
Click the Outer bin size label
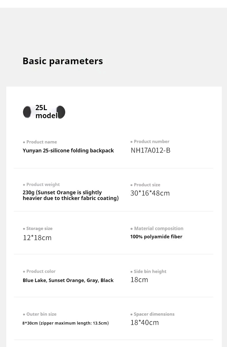[x=40, y=314]
